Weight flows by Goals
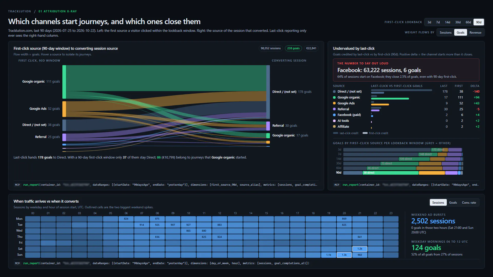Screen dimensions: 493x277 pyautogui.click(x=460, y=33)
